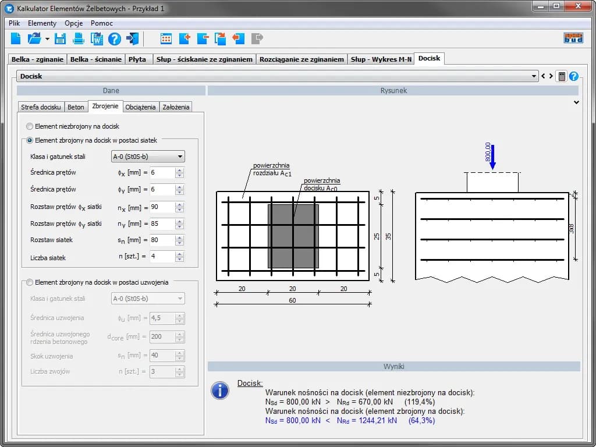Print using the printer toolbar icon
The width and height of the screenshot is (596, 447).
point(79,39)
